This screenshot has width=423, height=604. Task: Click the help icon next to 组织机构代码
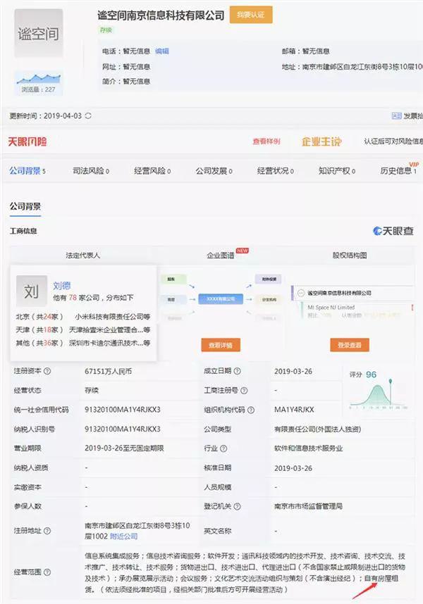tap(251, 410)
